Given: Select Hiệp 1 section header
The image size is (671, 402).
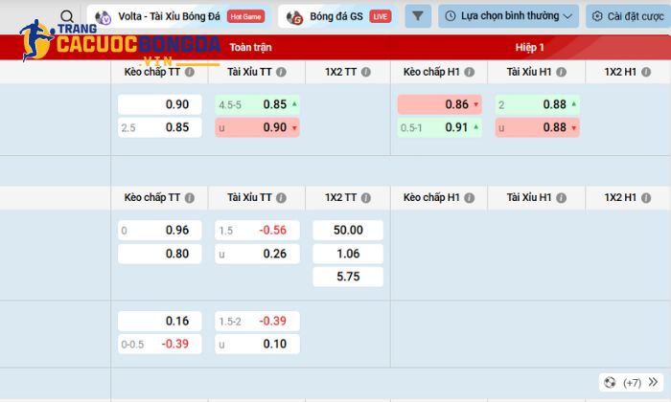Looking at the screenshot, I should coord(529,47).
